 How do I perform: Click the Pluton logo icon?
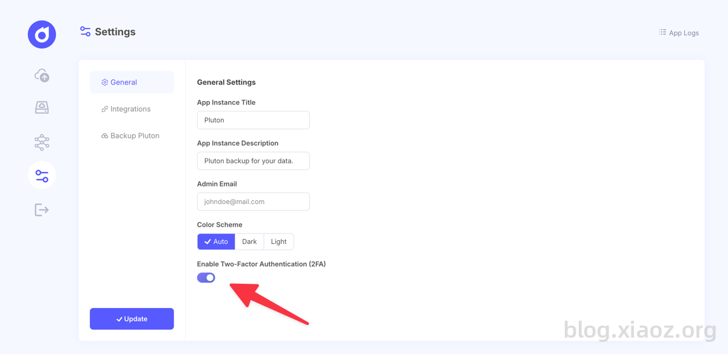click(42, 34)
